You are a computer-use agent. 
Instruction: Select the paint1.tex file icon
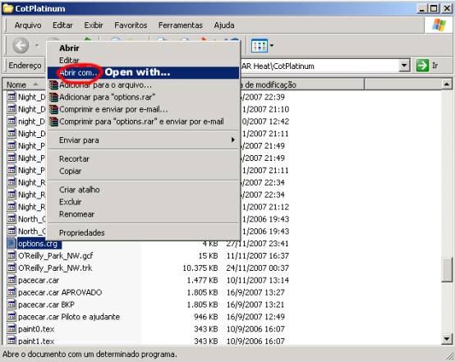(11, 341)
